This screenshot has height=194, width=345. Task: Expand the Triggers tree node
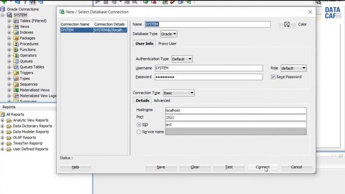click(9, 73)
